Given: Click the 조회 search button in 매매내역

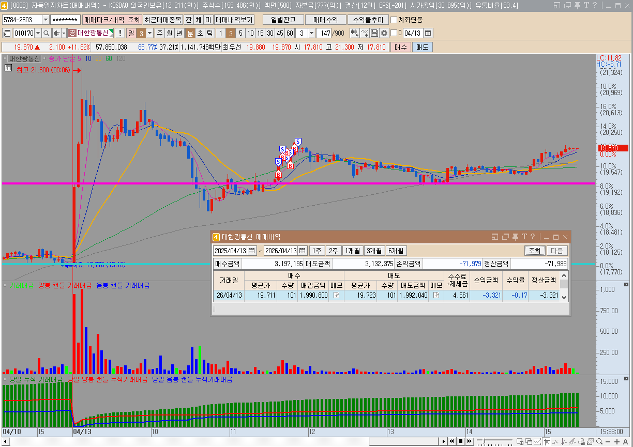Looking at the screenshot, I should tap(534, 251).
